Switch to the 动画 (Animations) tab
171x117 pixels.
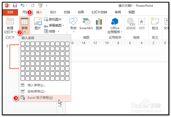point(81,12)
